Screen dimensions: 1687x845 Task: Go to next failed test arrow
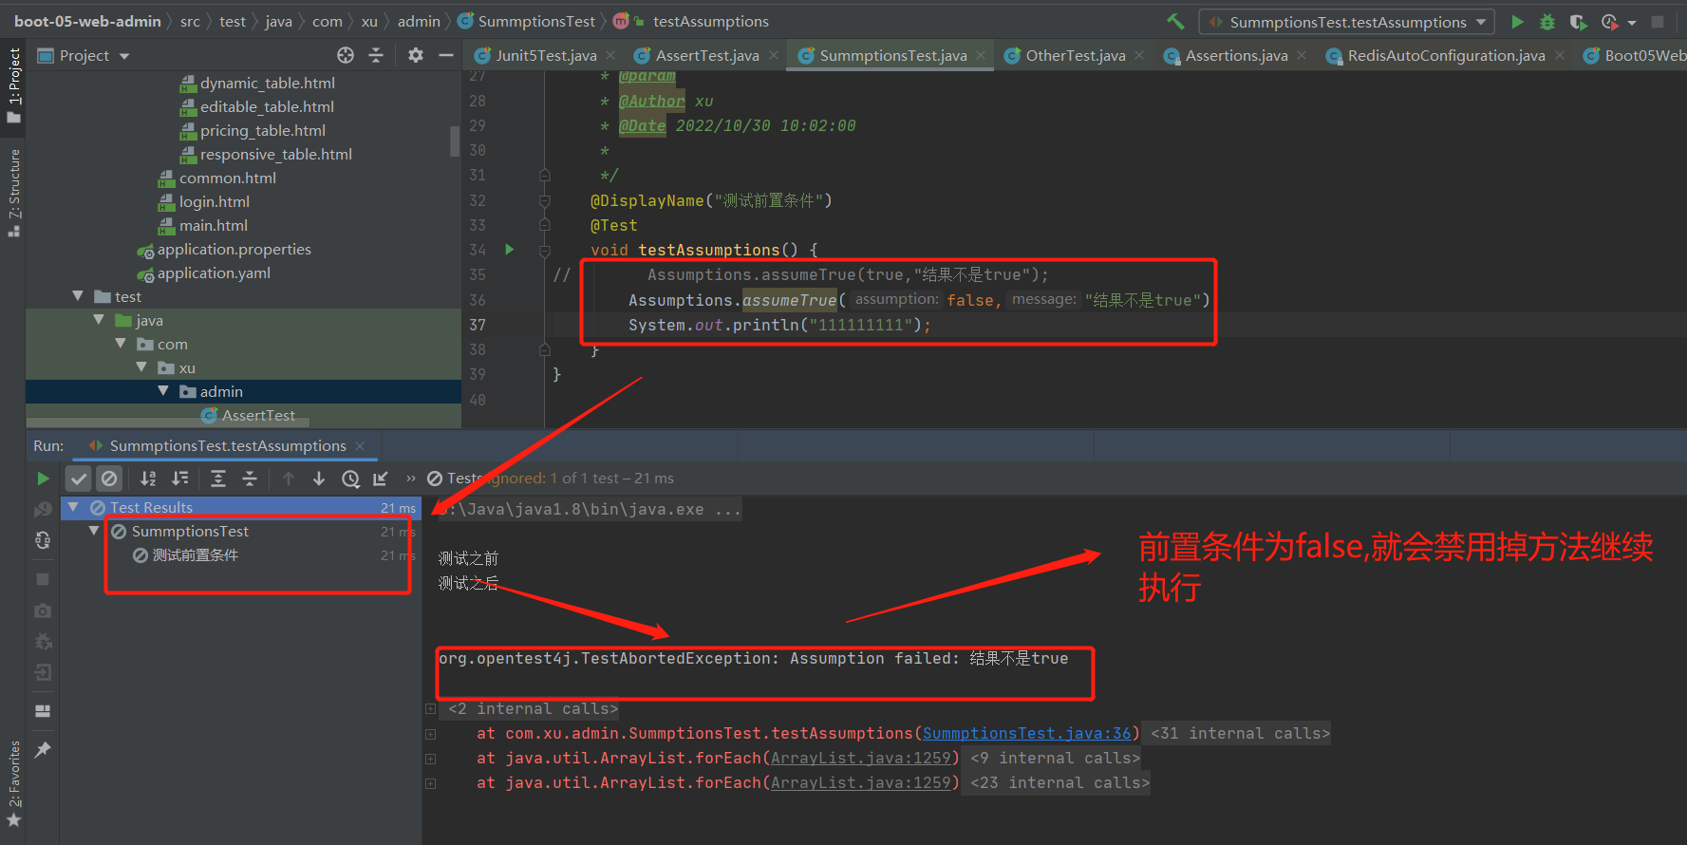coord(319,479)
